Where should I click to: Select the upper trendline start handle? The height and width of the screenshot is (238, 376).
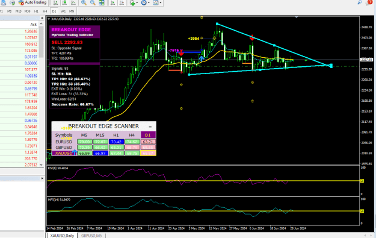pos(217,23)
